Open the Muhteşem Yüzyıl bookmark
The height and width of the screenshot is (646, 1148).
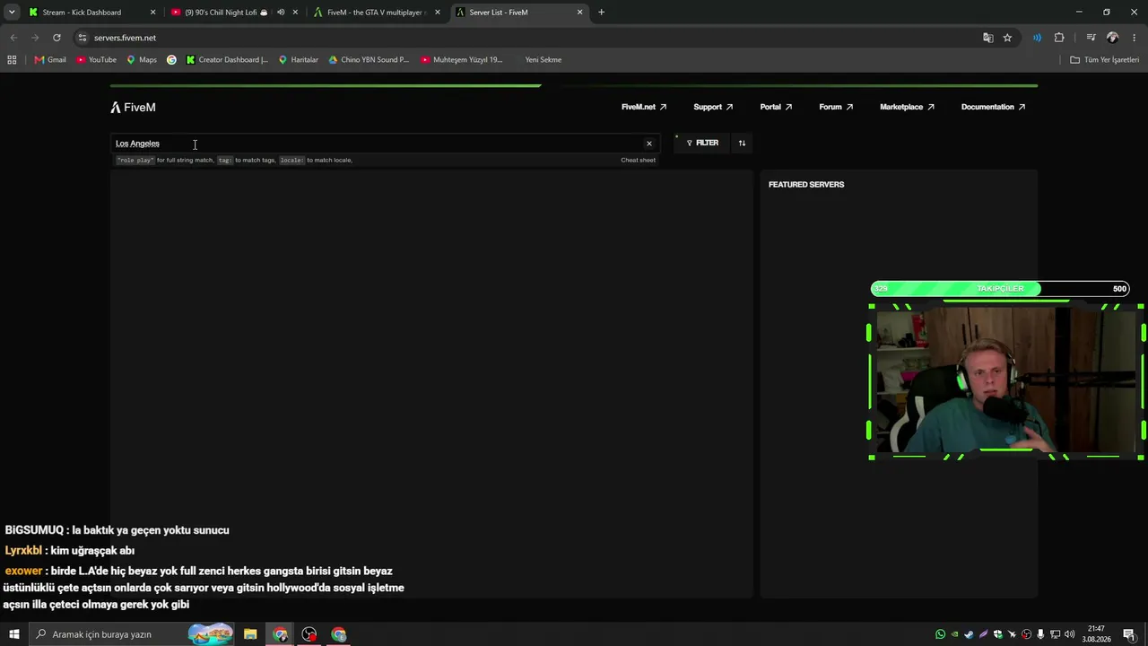click(x=462, y=60)
